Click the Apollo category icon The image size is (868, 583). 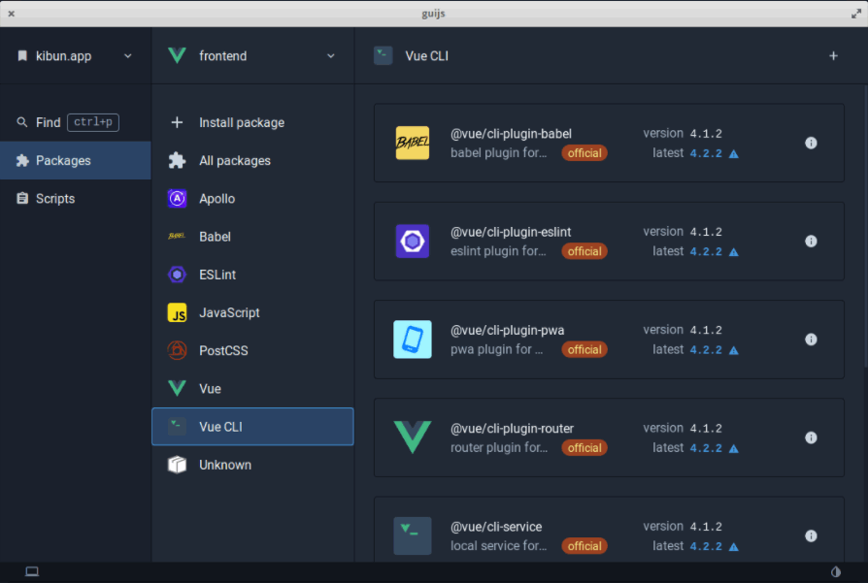point(177,199)
